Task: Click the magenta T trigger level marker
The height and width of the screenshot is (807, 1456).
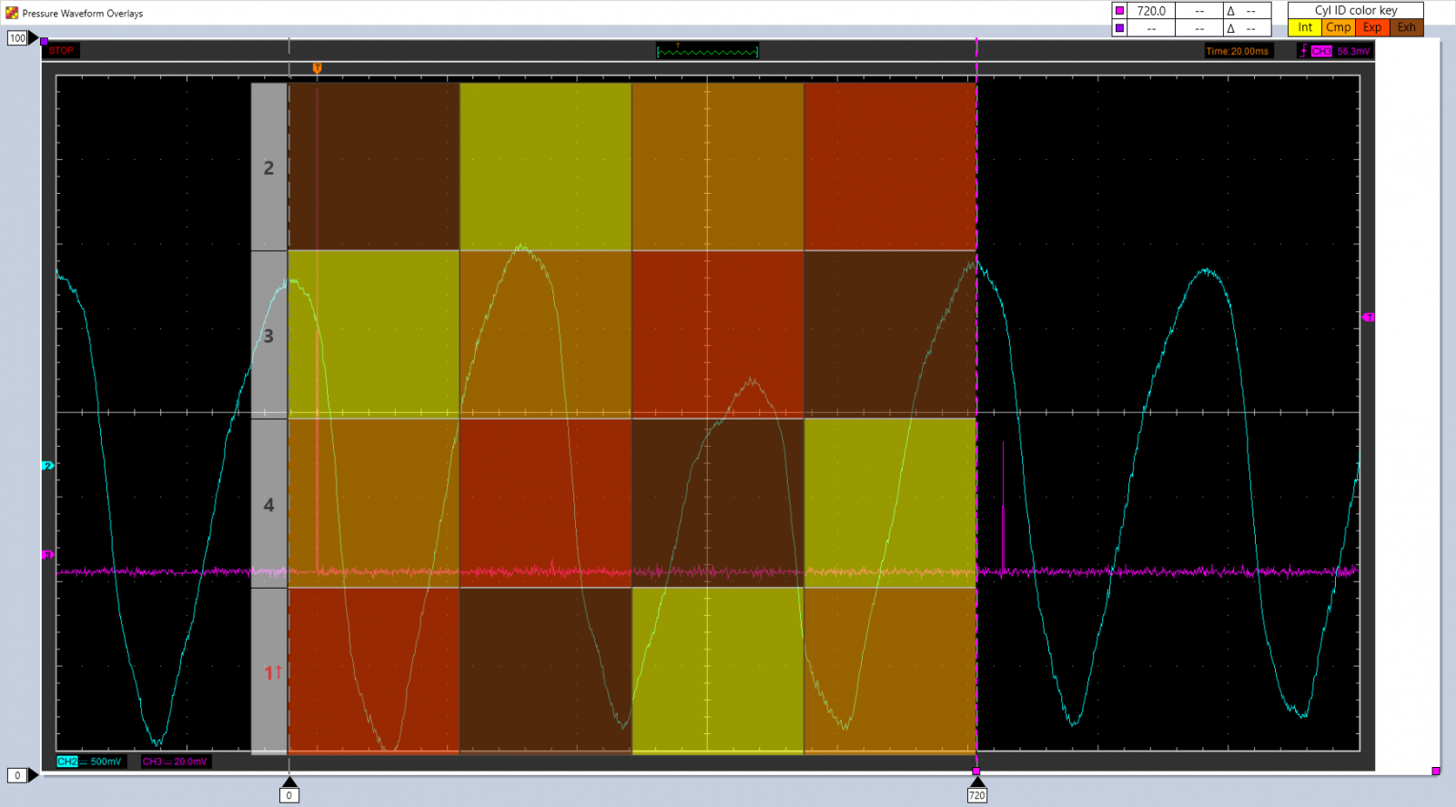Action: click(1369, 318)
